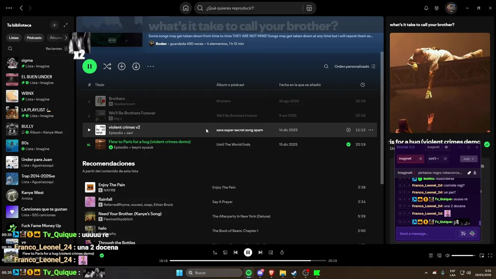Screen dimensions: 496x279
Task: Adjust the volume slider
Action: click(463, 256)
